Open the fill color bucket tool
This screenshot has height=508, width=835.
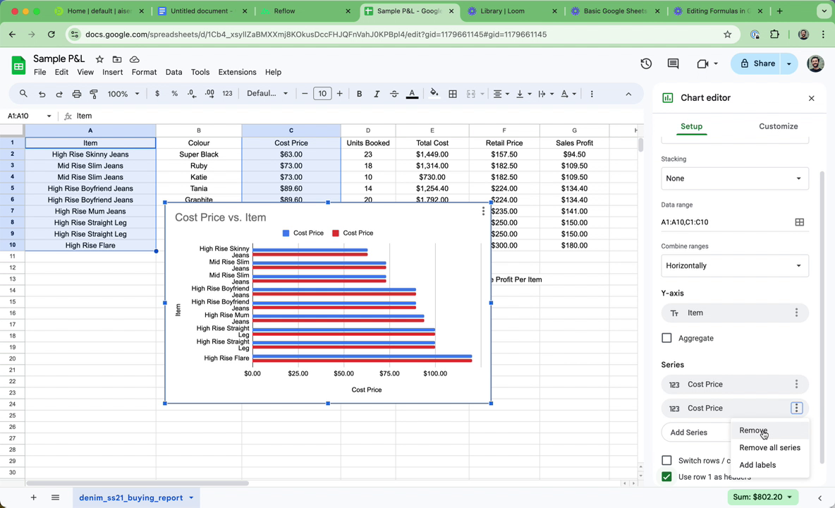[434, 94]
